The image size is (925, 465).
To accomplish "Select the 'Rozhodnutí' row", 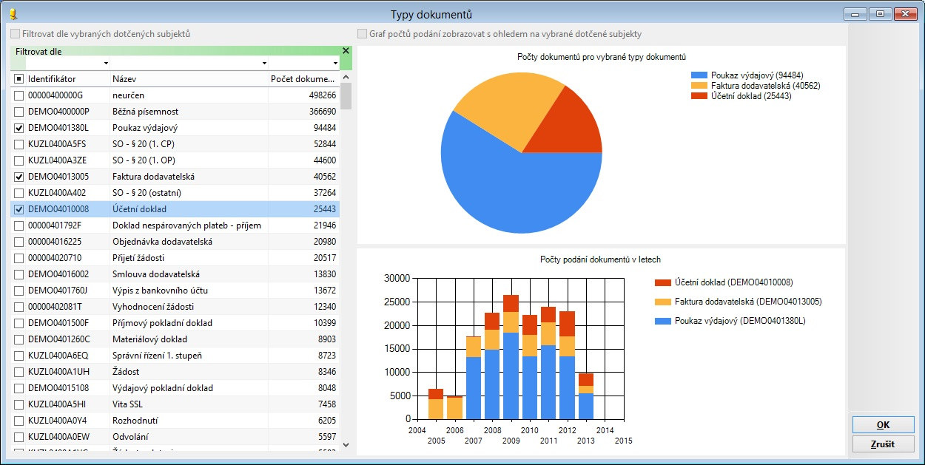I will tap(175, 421).
